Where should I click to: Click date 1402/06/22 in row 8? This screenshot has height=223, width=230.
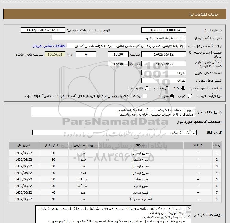coord(24,199)
